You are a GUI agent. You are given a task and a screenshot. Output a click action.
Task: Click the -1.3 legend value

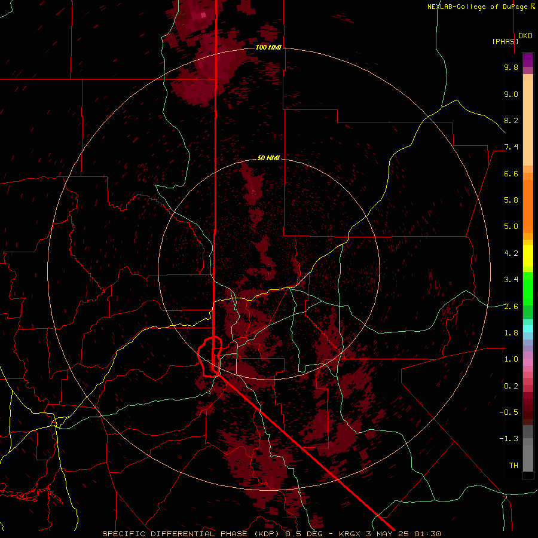click(509, 439)
